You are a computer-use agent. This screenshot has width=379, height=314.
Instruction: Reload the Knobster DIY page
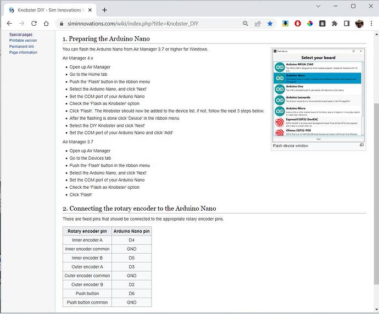coord(34,24)
